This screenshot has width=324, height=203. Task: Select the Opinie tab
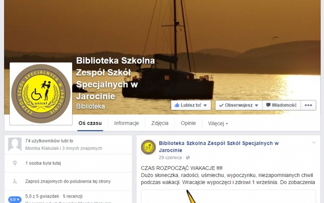(188, 123)
